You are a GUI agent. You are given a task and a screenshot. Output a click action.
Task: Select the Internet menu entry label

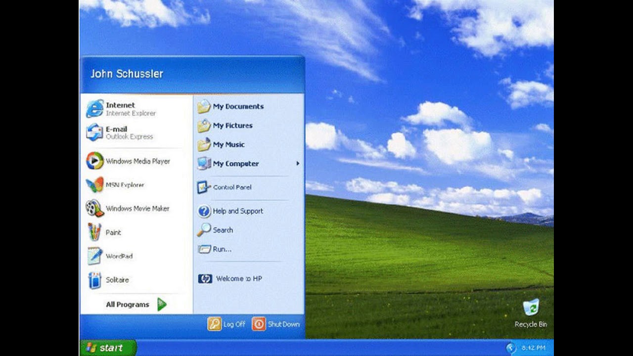coord(120,105)
